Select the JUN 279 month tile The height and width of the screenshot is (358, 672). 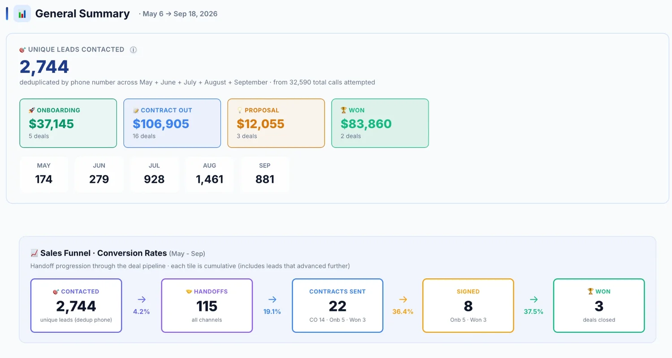point(99,174)
